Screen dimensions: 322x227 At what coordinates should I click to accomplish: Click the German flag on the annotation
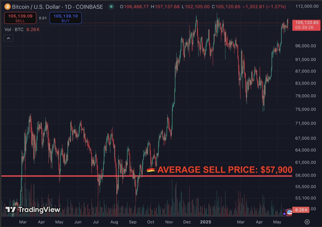point(151,170)
